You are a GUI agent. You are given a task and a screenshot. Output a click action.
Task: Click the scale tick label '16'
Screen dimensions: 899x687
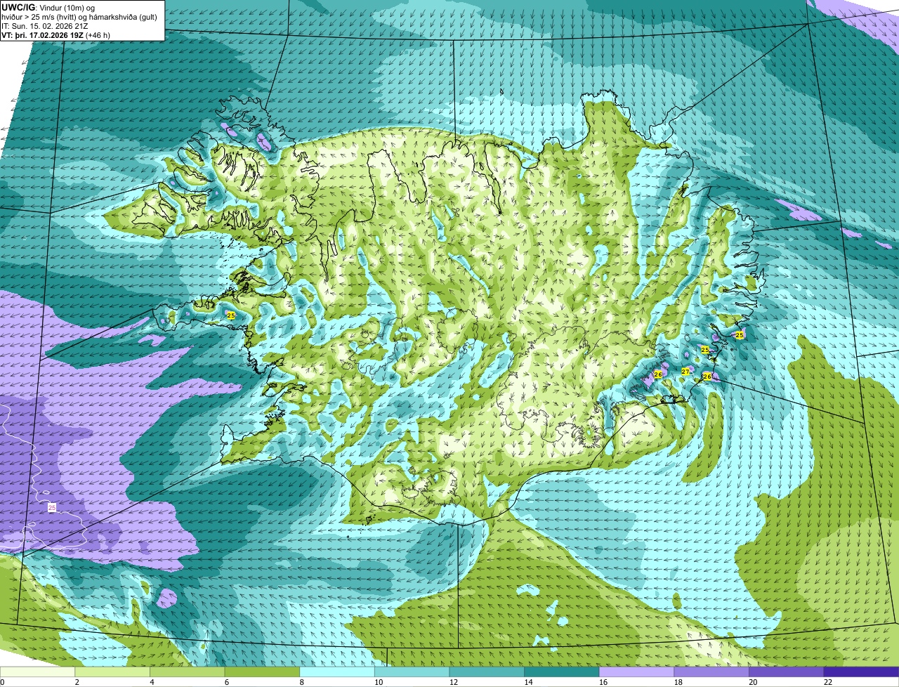coord(603,682)
